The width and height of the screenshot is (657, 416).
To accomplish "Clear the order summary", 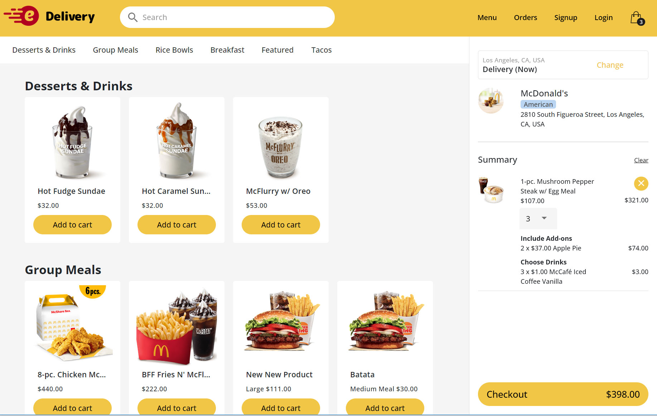I will click(x=641, y=160).
